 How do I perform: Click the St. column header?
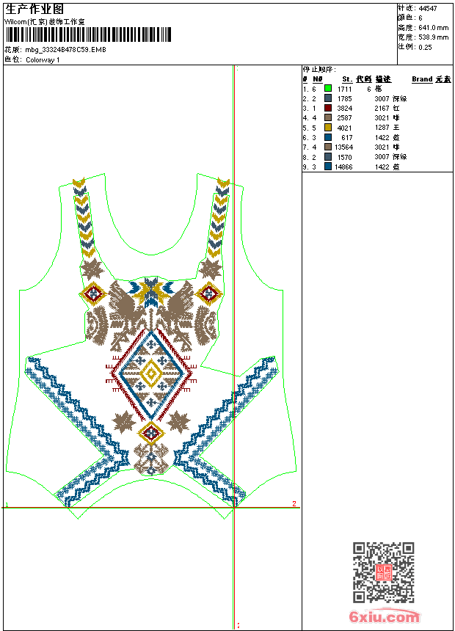pos(347,79)
